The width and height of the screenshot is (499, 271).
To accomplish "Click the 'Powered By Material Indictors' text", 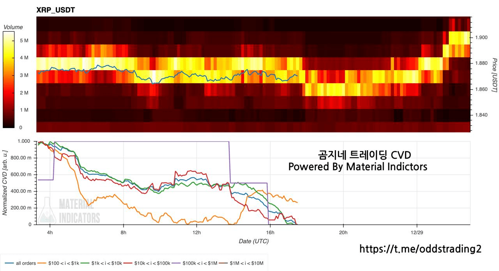I will (x=357, y=167).
